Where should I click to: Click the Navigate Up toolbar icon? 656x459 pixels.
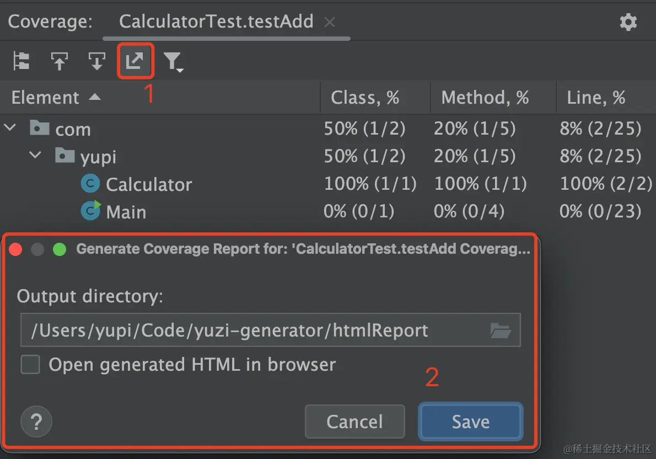[59, 61]
